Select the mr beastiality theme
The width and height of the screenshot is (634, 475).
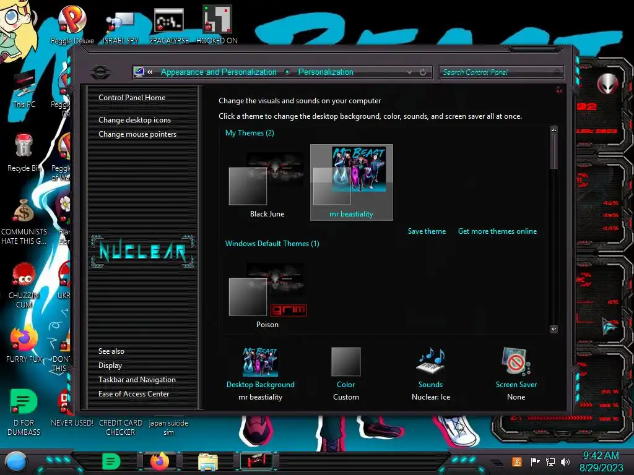tap(352, 182)
